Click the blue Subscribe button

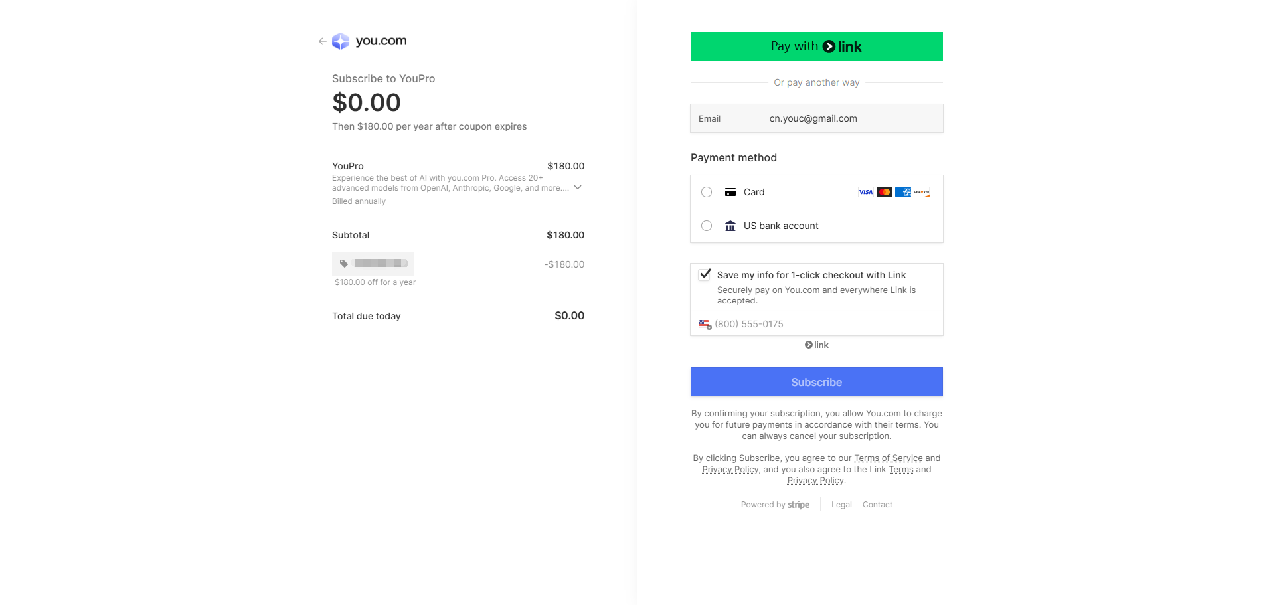coord(817,382)
